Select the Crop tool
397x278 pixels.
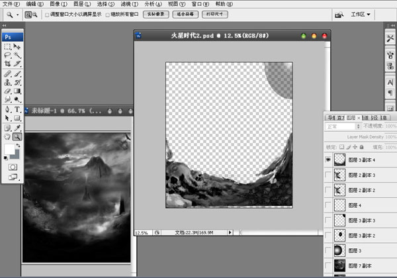[7, 64]
